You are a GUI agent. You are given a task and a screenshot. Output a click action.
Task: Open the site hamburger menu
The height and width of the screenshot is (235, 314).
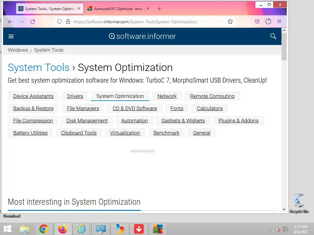tap(11, 36)
